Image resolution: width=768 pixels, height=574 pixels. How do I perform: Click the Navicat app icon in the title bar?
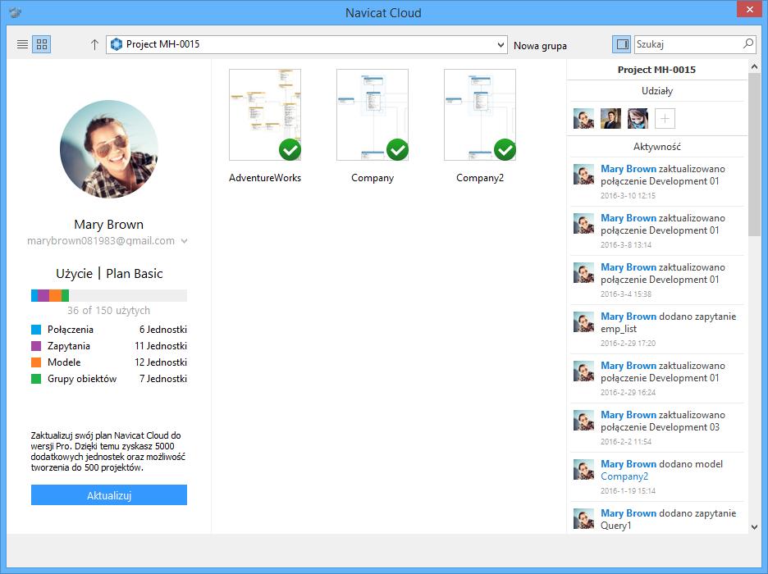16,12
